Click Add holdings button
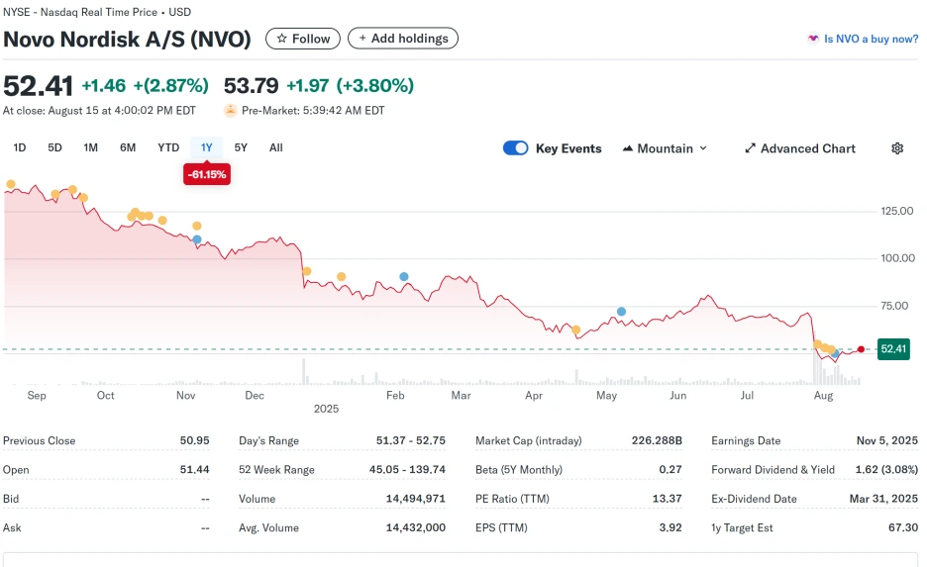This screenshot has height=567, width=927. pyautogui.click(x=403, y=39)
